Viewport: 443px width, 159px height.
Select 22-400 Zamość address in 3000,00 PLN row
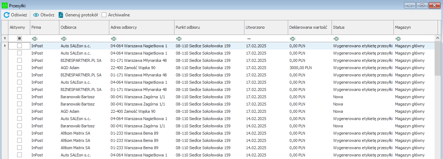(x=142, y=67)
